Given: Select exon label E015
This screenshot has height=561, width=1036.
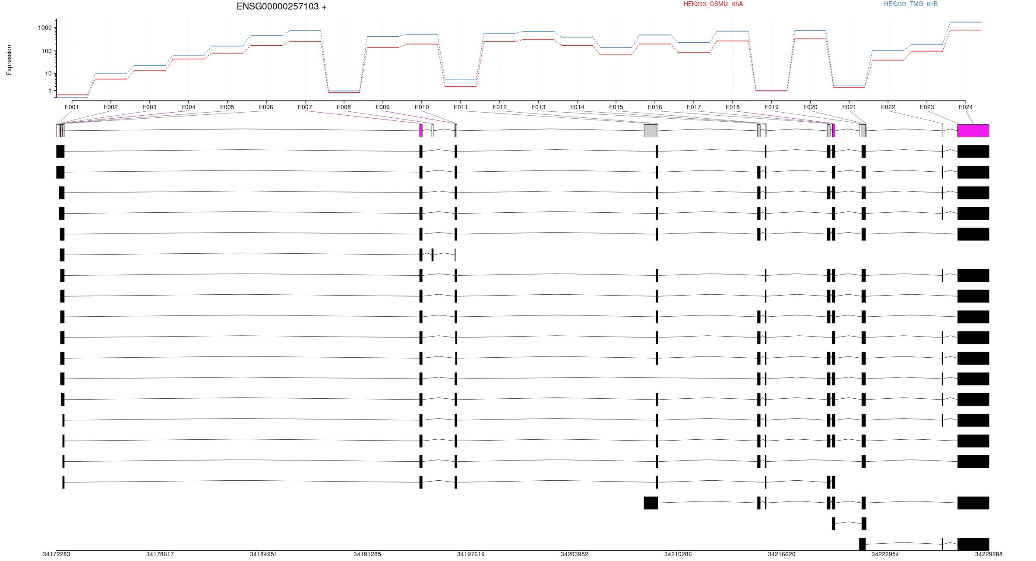Looking at the screenshot, I should point(616,107).
